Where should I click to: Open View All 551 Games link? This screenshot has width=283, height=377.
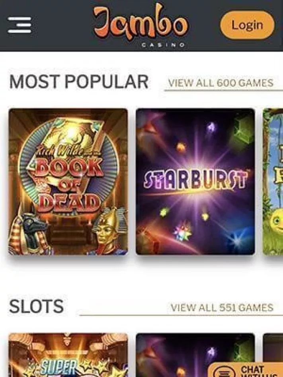[222, 307]
